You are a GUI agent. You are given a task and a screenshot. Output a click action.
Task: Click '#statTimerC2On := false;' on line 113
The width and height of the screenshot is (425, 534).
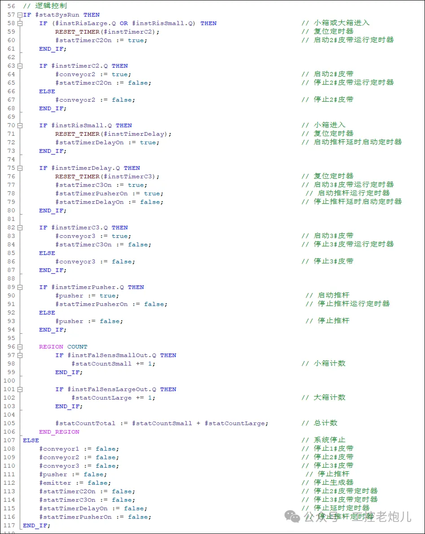(87, 492)
